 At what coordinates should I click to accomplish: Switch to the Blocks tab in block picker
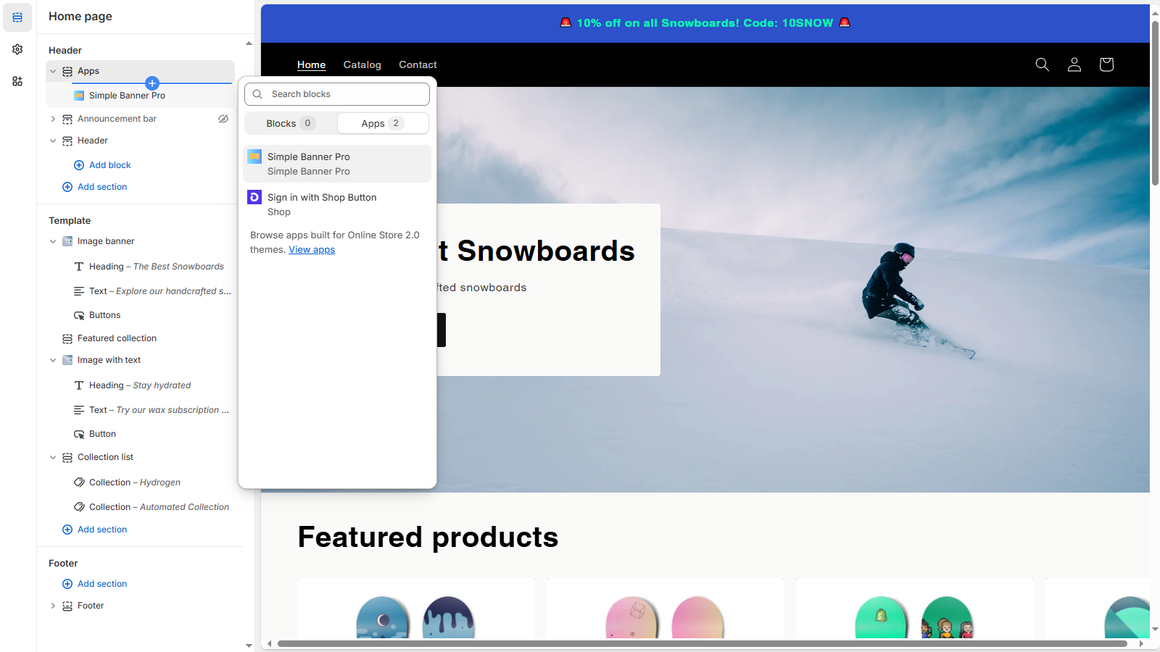[x=291, y=123]
